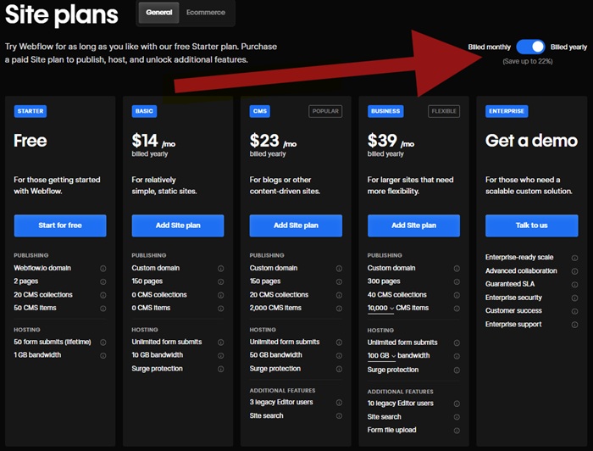Click the Billed yearly label

pyautogui.click(x=568, y=47)
